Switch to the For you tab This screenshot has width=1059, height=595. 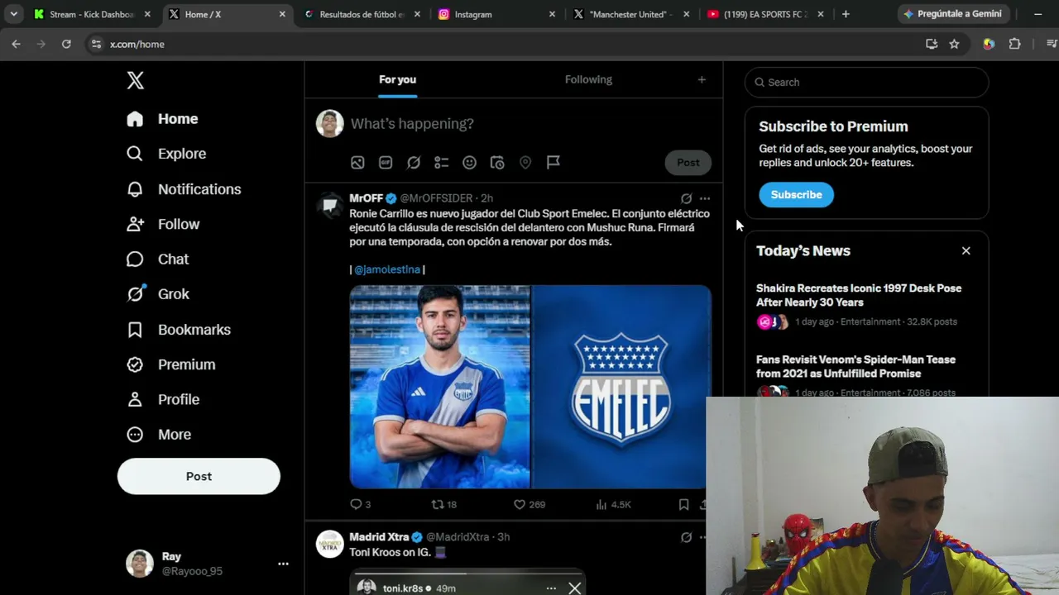[x=398, y=79]
